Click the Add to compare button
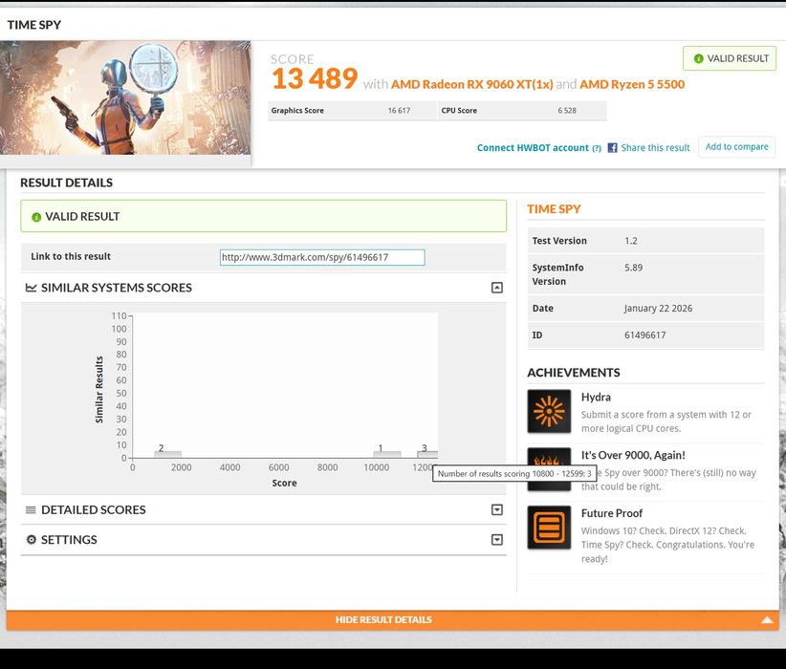The image size is (786, 669). coord(736,147)
